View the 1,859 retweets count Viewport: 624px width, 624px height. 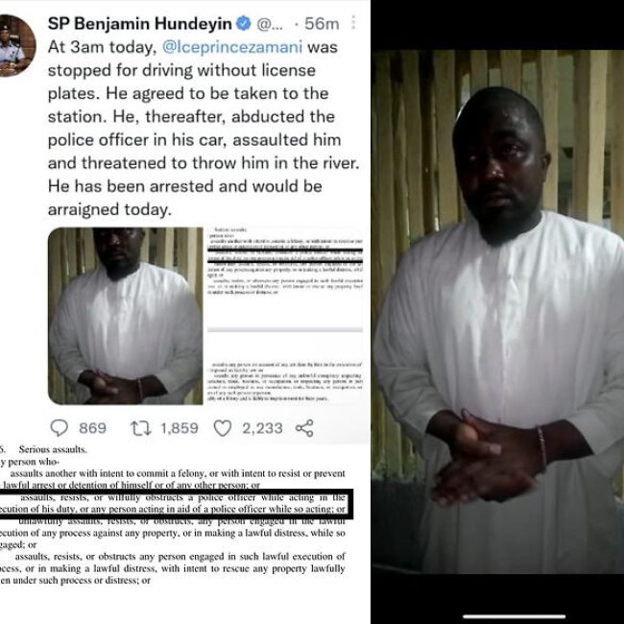click(x=180, y=428)
